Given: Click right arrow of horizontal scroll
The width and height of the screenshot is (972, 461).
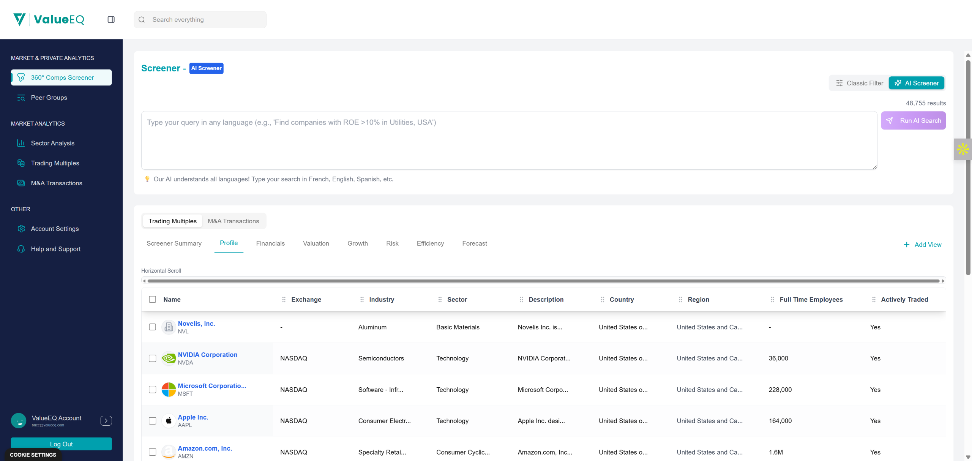Looking at the screenshot, I should pos(943,281).
